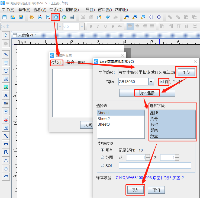Open the database settings toolbar icon
Viewport: 200px width, 198px height.
tap(56, 17)
